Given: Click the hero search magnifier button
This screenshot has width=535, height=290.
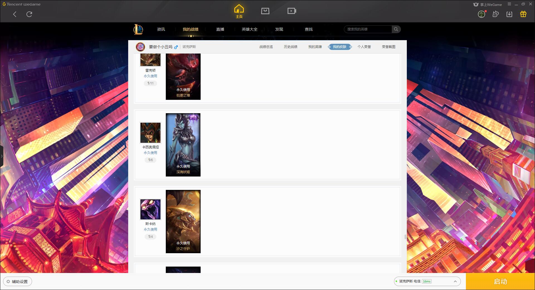Looking at the screenshot, I should [x=396, y=29].
